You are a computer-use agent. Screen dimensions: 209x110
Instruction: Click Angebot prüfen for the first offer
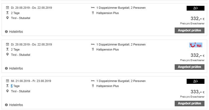pos(189,30)
